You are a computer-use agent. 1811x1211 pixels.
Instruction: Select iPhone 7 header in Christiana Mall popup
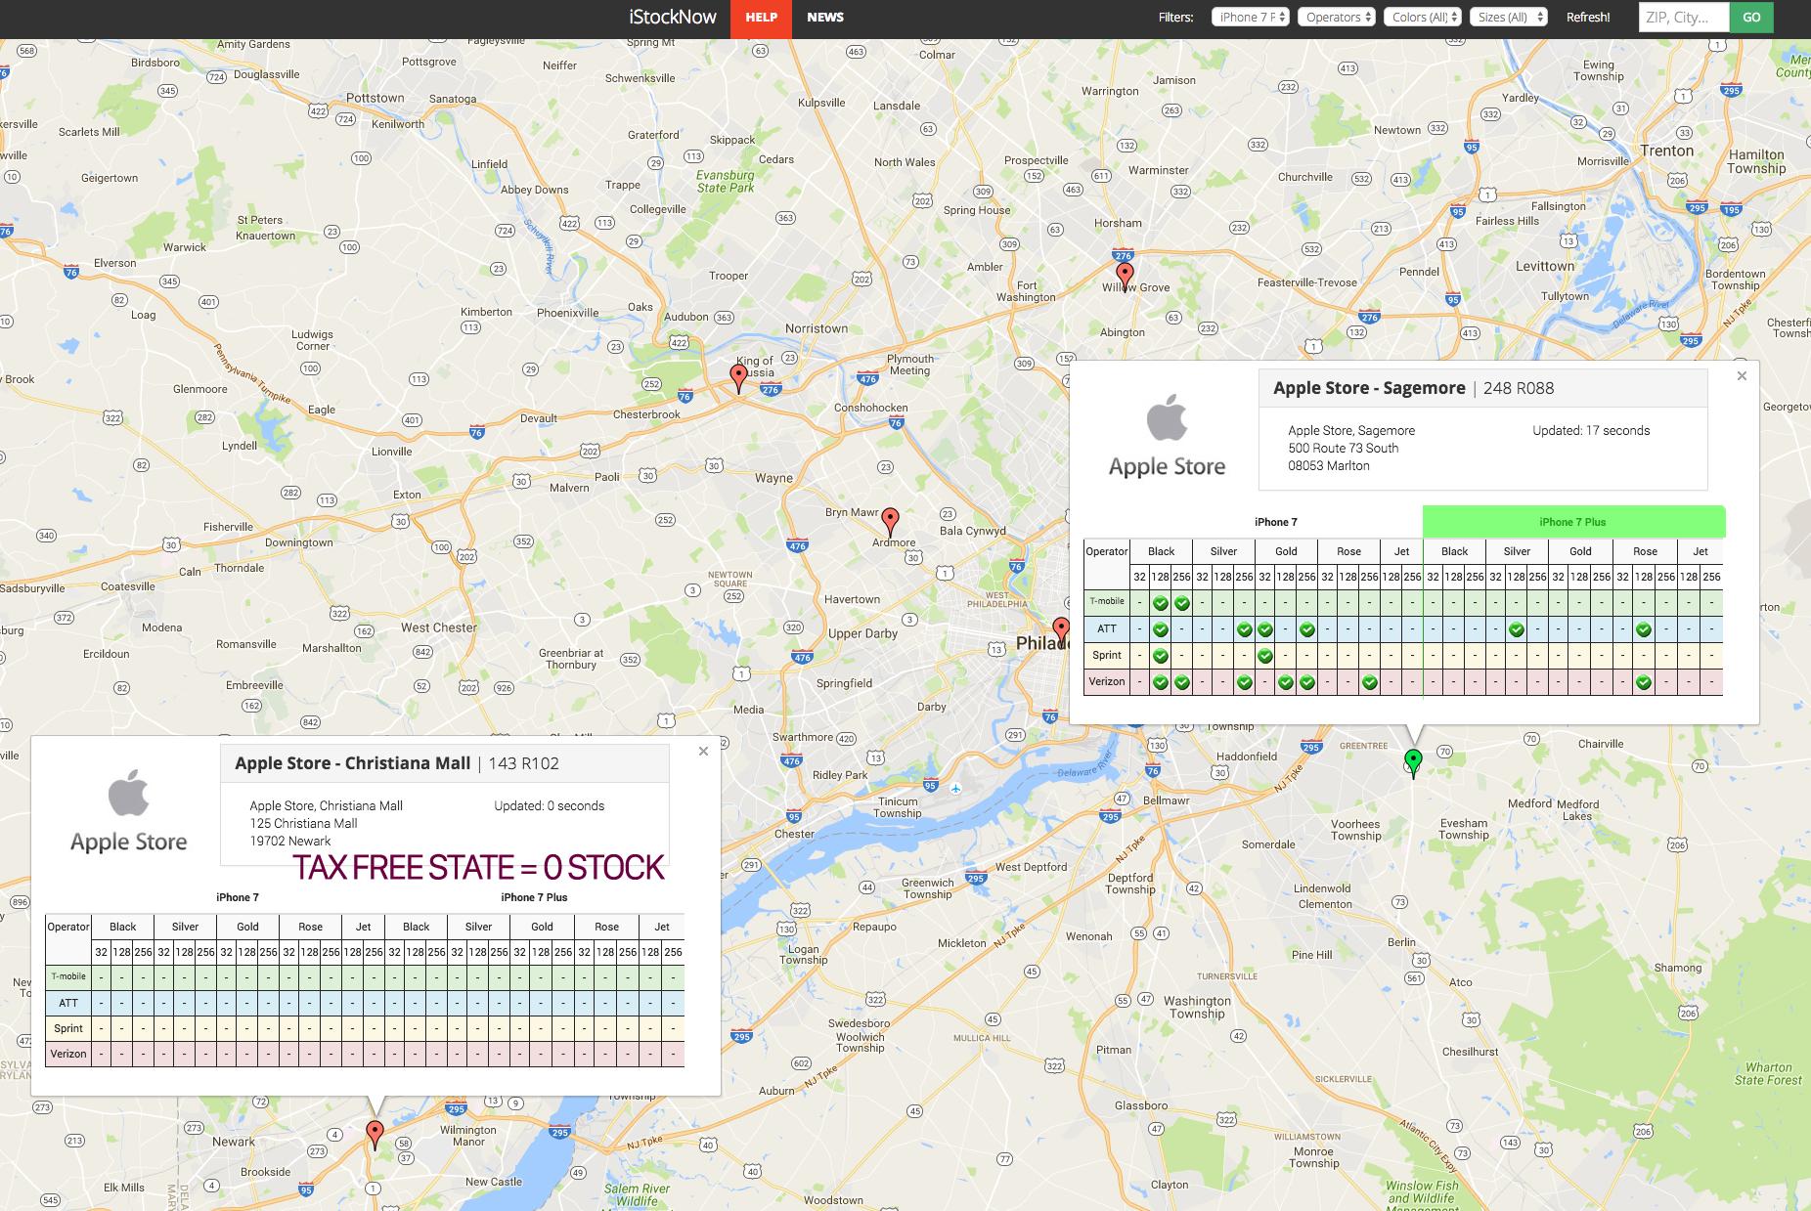tap(238, 897)
